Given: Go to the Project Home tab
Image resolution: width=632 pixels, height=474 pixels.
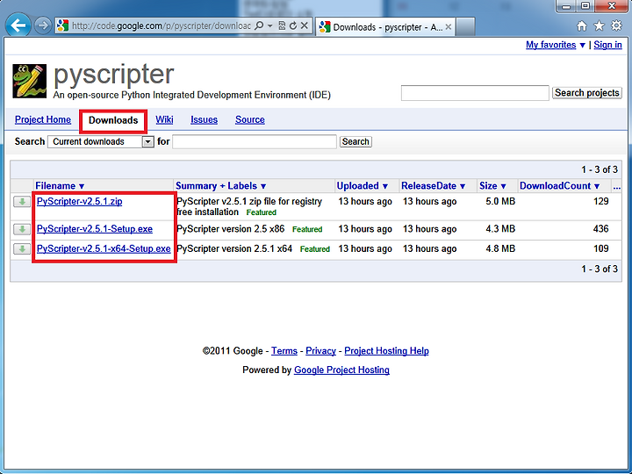Looking at the screenshot, I should (43, 119).
